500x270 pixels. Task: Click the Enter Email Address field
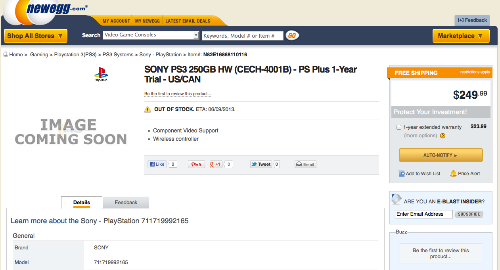(x=424, y=214)
